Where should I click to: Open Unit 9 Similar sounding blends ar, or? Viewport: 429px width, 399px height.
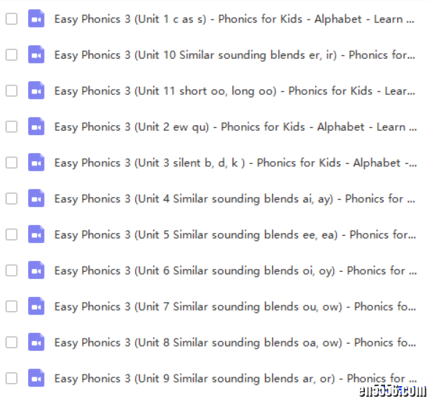pos(235,379)
